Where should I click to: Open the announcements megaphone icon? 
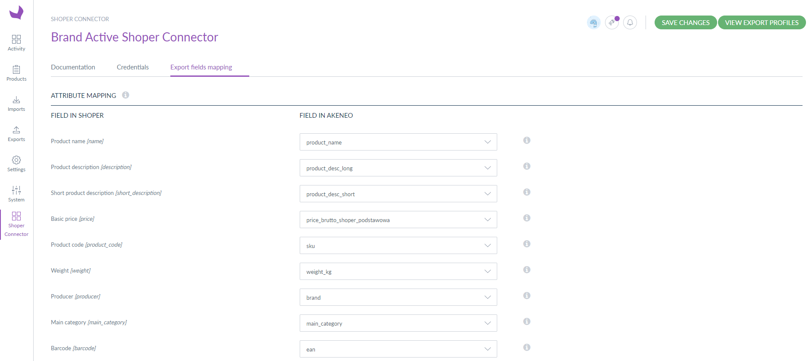click(x=611, y=22)
